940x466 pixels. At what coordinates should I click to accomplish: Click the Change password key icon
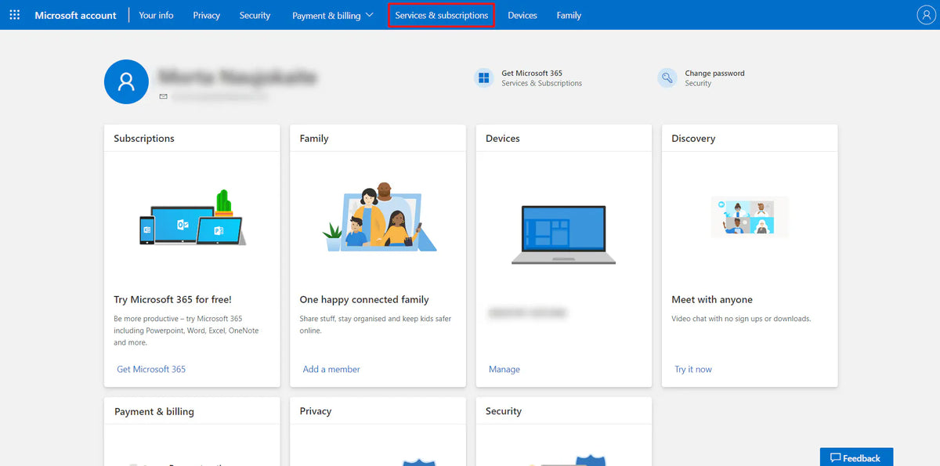(x=667, y=78)
